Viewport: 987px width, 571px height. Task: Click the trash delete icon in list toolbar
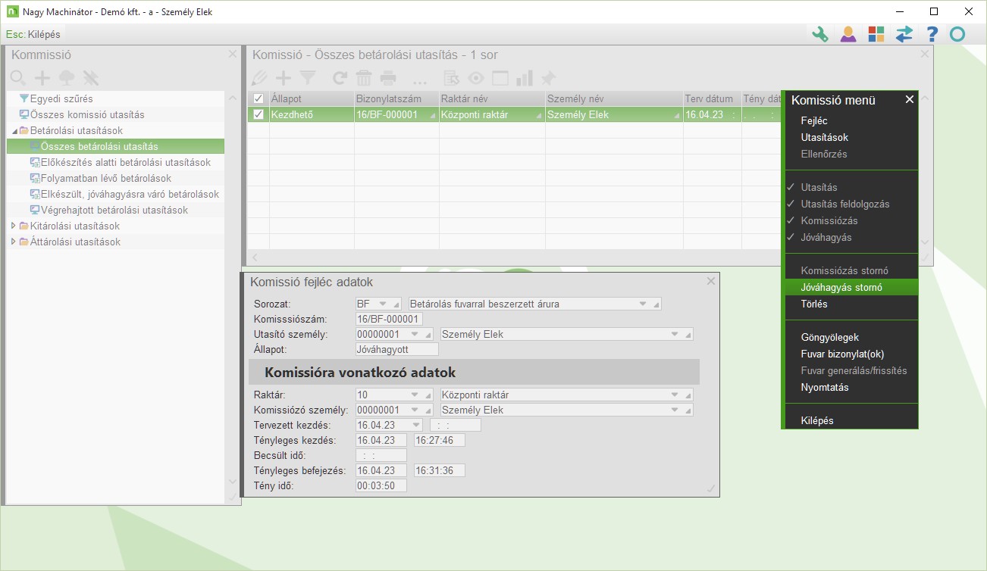click(x=364, y=77)
